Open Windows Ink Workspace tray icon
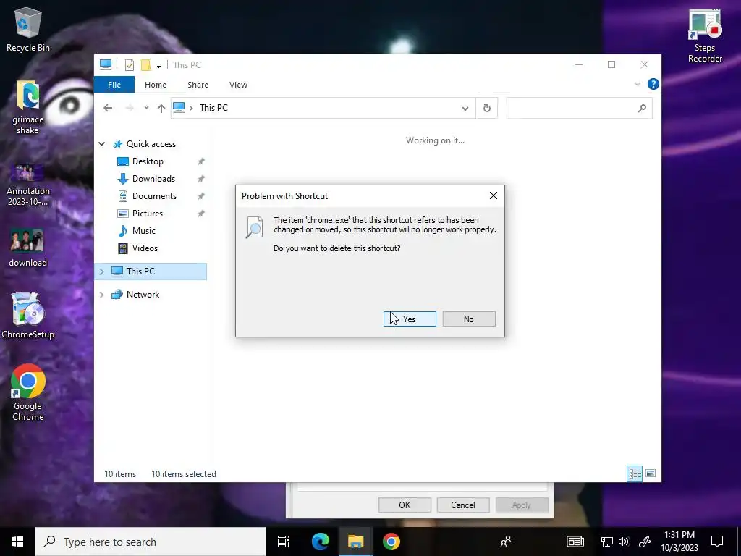The width and height of the screenshot is (741, 556). [645, 542]
